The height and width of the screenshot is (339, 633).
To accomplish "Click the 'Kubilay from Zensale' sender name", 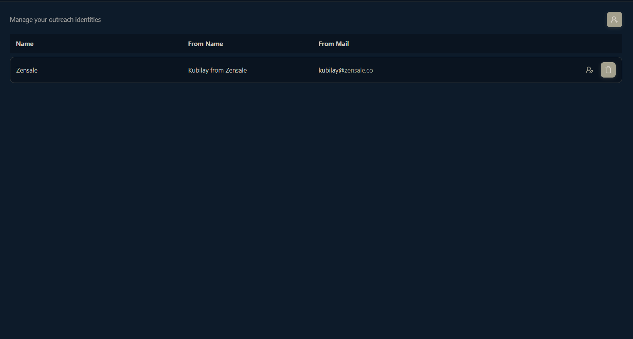I will (217, 70).
